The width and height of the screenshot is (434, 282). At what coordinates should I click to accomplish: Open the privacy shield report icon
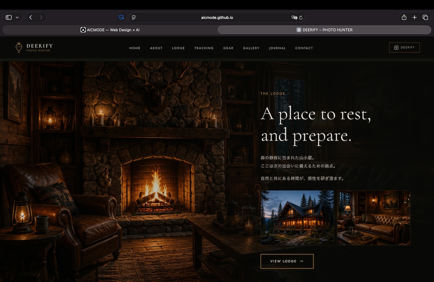click(121, 17)
